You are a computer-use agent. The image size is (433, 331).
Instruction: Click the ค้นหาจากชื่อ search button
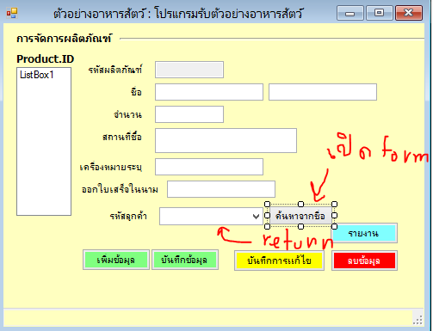click(x=300, y=216)
